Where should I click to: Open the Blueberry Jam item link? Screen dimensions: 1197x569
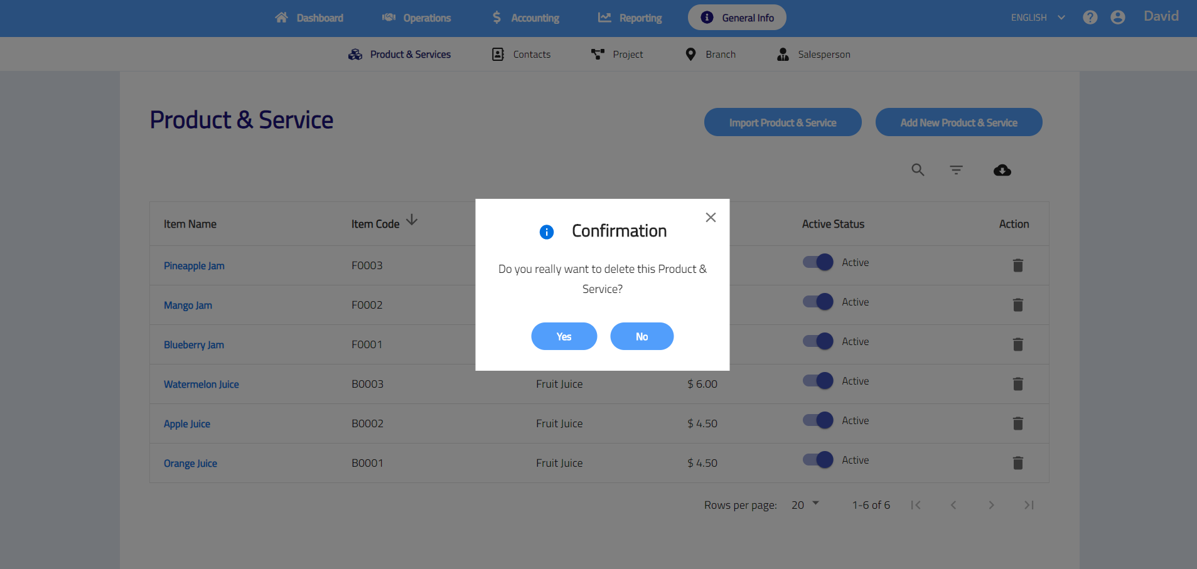194,345
